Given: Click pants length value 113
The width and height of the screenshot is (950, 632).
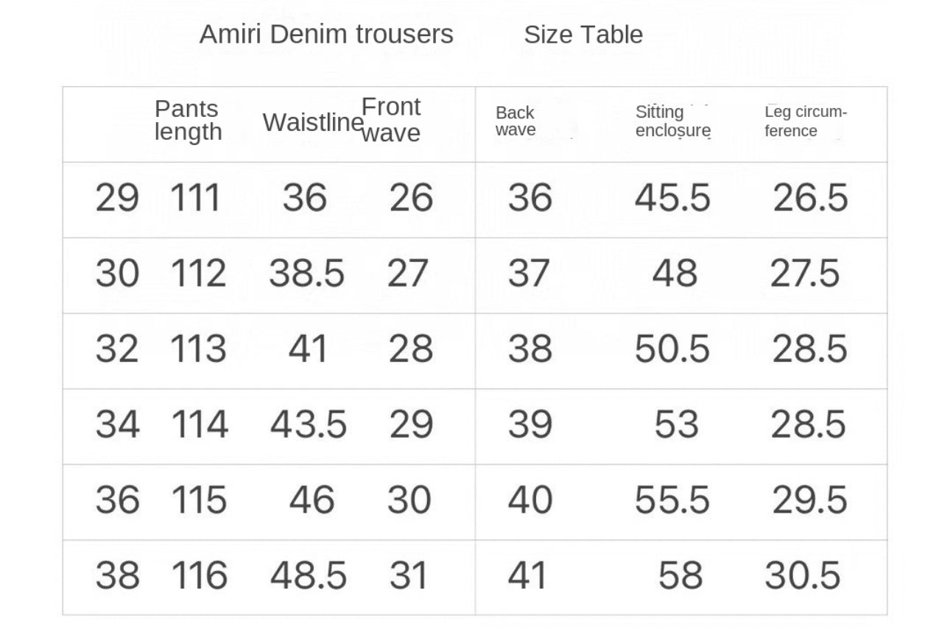Looking at the screenshot, I should tap(199, 349).
